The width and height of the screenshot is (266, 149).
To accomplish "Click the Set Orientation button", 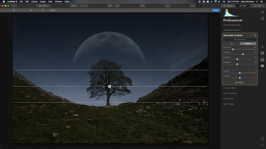I will coord(240,39).
